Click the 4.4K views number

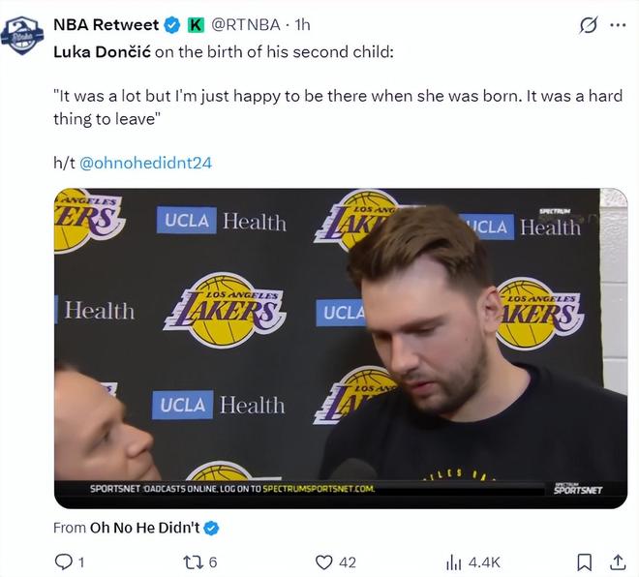point(484,562)
